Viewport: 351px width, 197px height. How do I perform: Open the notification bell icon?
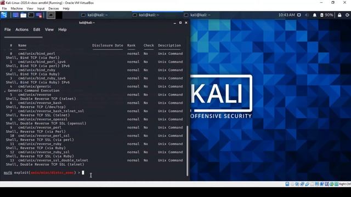(314, 15)
